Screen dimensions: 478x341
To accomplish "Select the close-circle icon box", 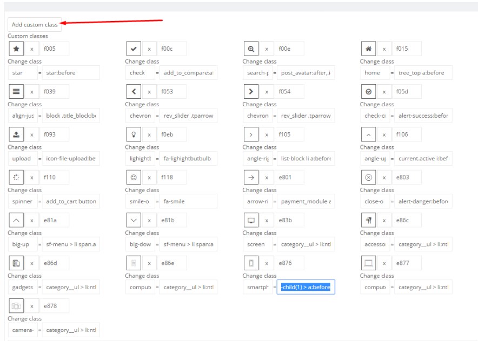I will pyautogui.click(x=368, y=177).
